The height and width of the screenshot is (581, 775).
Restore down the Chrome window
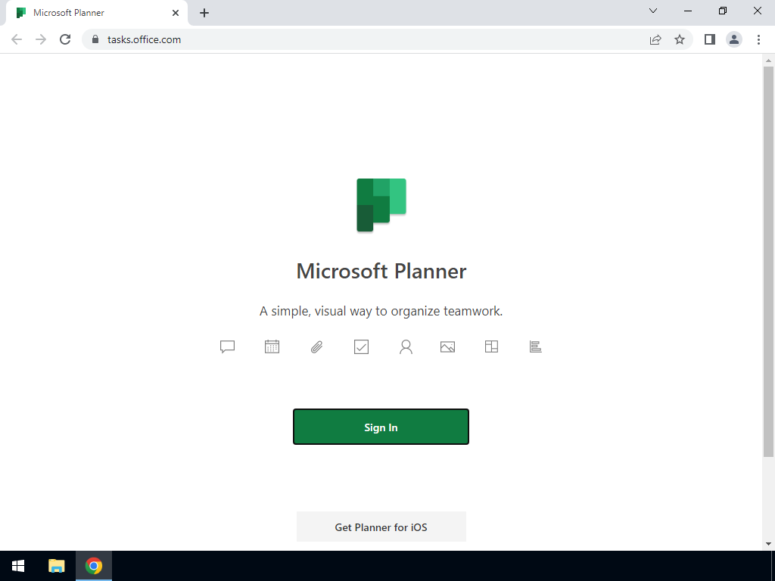coord(723,11)
